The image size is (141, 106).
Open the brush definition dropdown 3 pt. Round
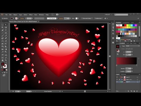pyautogui.click(x=57, y=18)
